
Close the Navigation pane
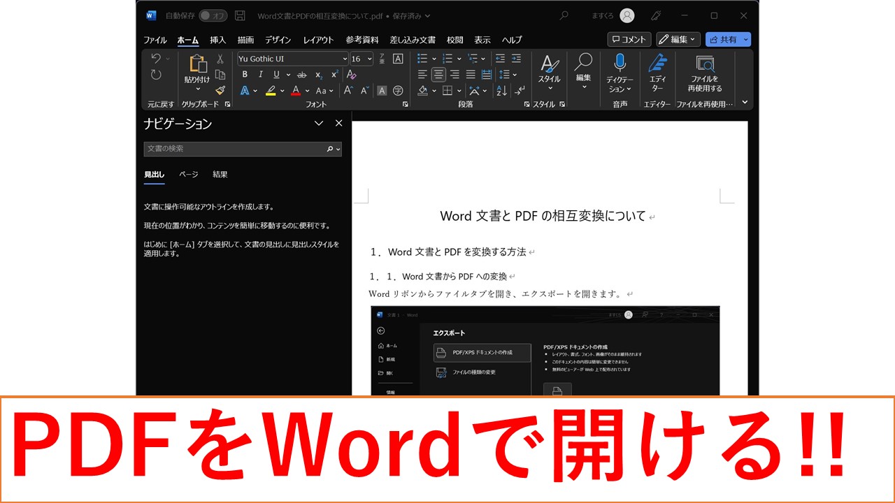339,123
